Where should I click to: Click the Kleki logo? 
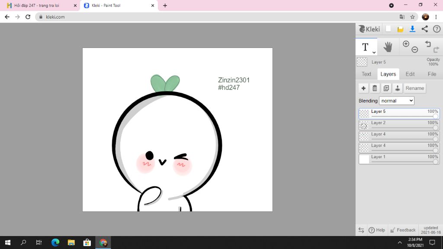369,29
